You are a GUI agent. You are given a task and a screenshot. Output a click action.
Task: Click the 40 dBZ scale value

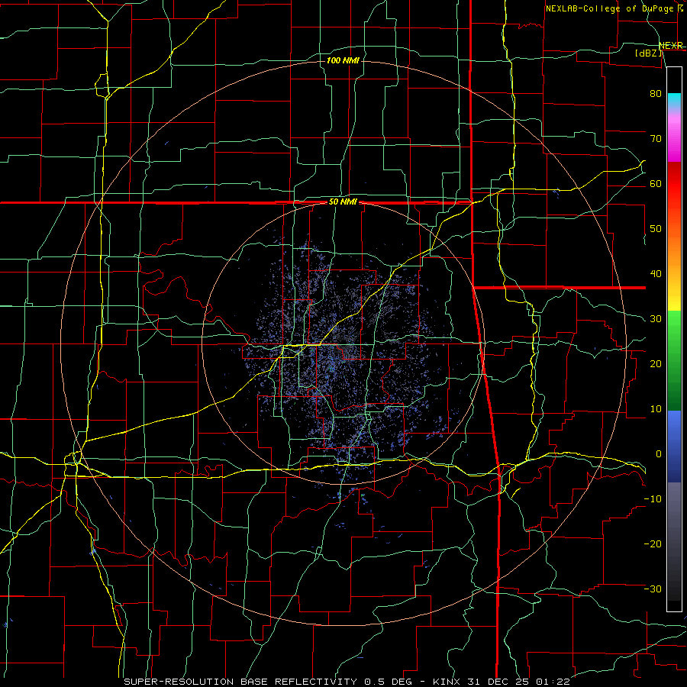[656, 274]
